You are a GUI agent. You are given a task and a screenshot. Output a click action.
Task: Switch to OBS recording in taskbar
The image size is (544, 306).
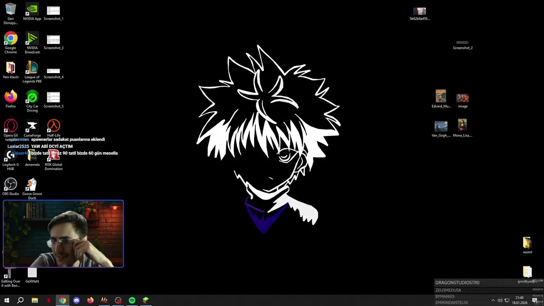[118, 300]
